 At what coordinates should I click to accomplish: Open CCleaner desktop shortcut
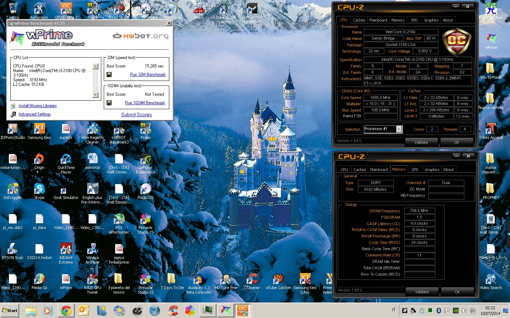(252, 281)
